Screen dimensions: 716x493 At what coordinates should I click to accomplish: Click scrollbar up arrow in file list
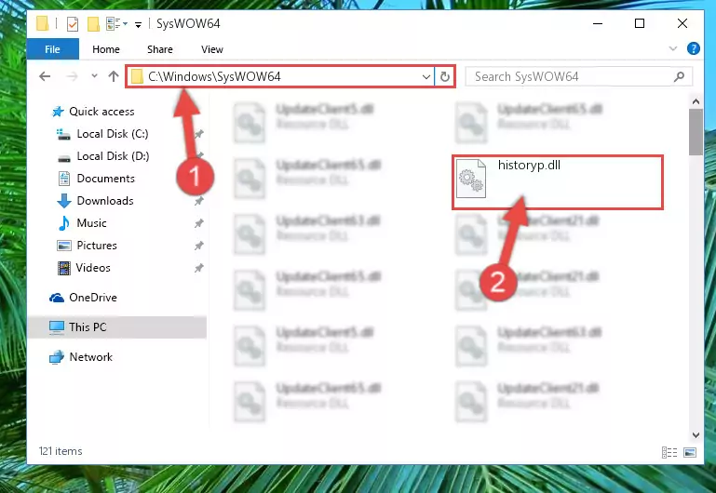pos(696,101)
